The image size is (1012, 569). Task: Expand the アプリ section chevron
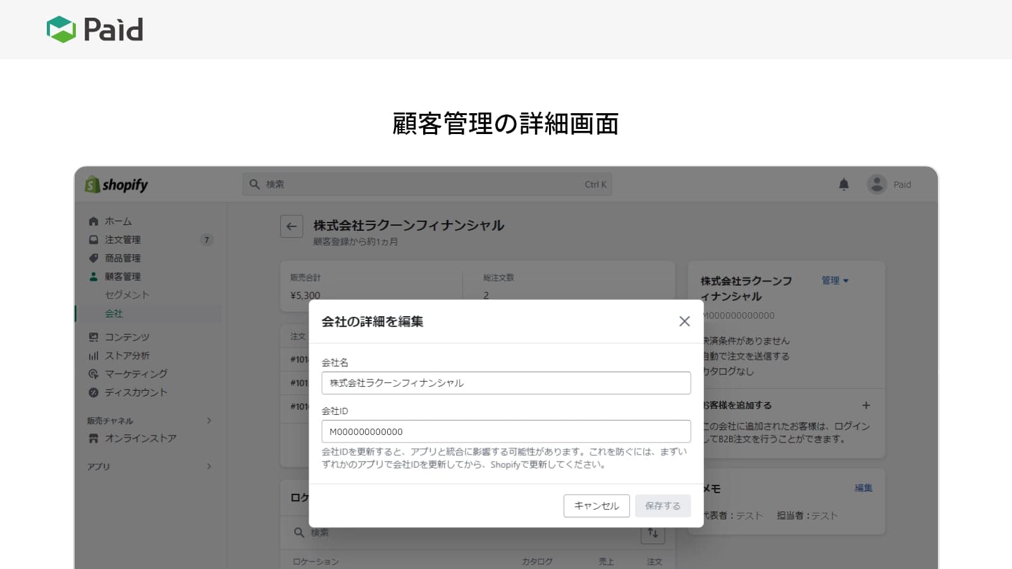[x=209, y=467]
